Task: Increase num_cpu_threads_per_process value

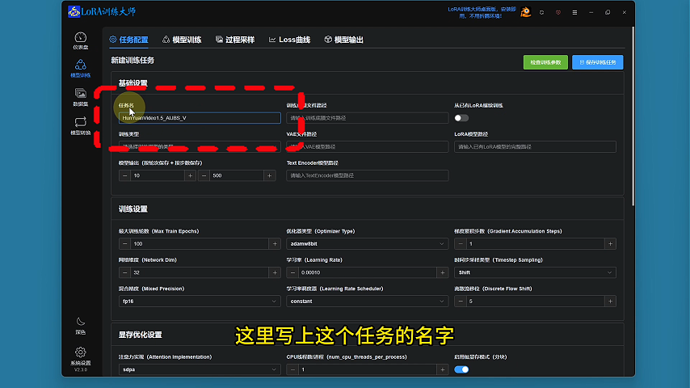Action: click(443, 369)
